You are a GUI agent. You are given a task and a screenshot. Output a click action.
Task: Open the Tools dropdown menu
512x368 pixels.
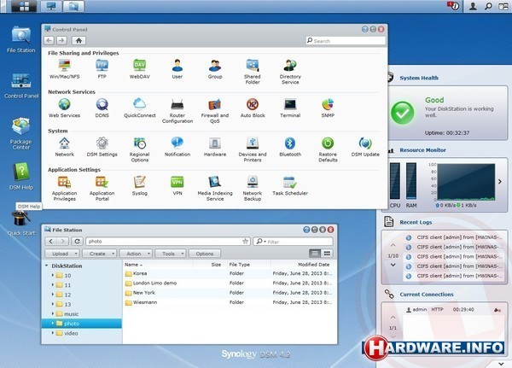170,254
